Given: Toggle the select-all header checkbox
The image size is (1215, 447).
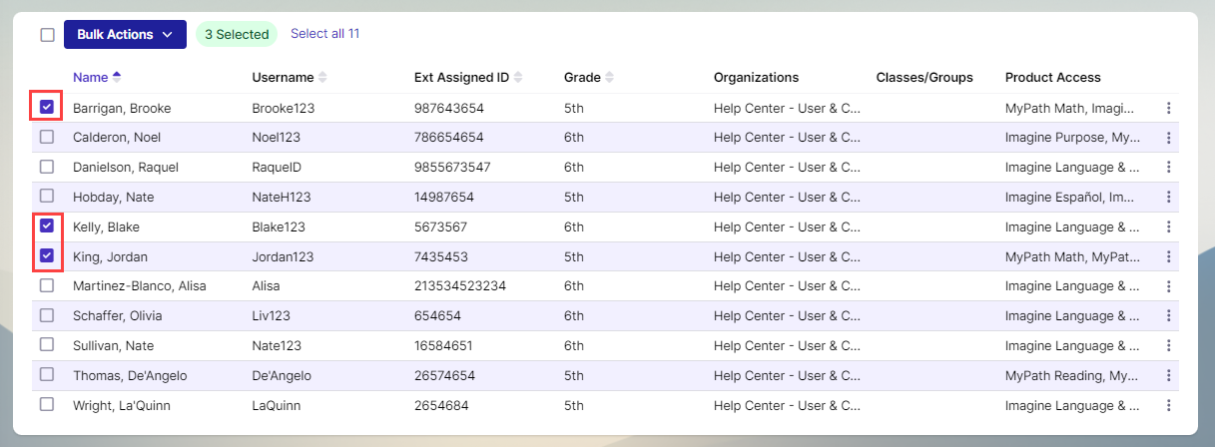Looking at the screenshot, I should pos(47,35).
